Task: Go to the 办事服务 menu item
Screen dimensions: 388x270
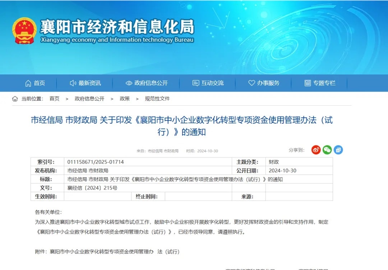Action: coord(268,83)
